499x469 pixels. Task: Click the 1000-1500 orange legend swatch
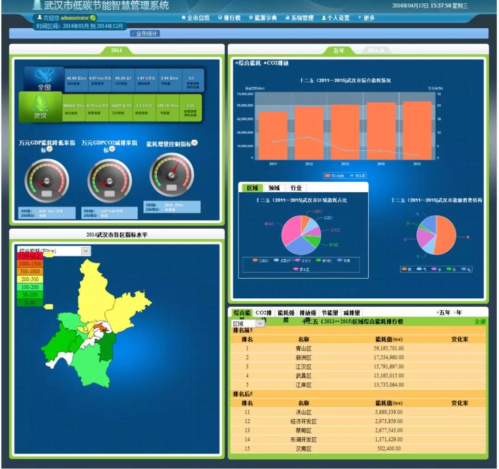point(30,263)
